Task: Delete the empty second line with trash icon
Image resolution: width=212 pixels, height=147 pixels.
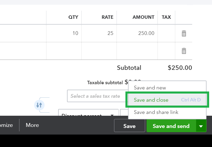Action: [x=184, y=51]
